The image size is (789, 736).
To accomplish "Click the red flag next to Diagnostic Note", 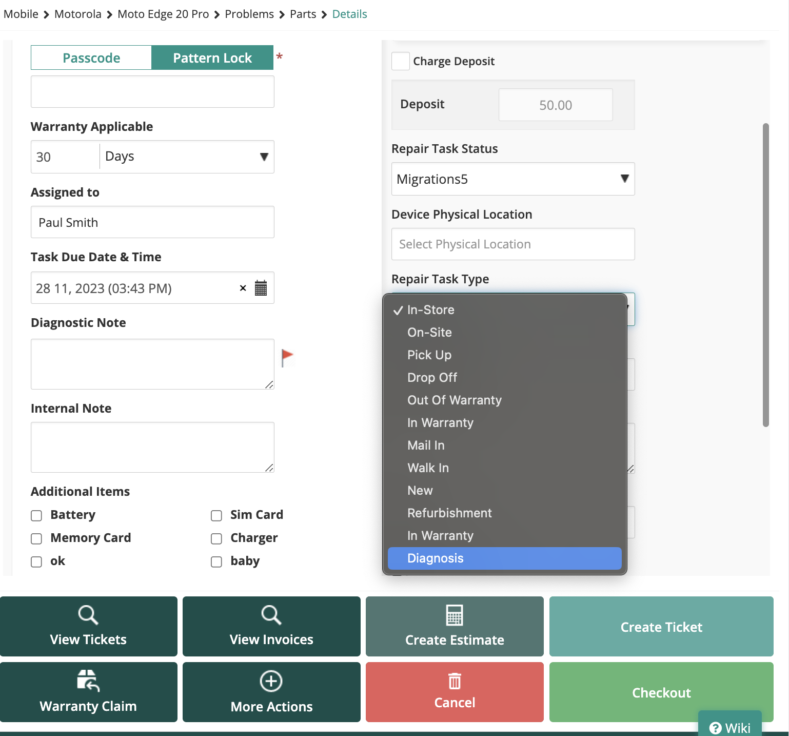I will pos(287,357).
